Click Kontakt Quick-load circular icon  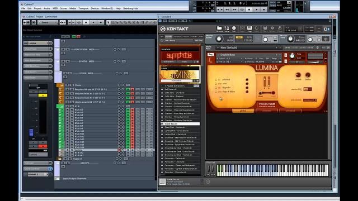[257, 28]
